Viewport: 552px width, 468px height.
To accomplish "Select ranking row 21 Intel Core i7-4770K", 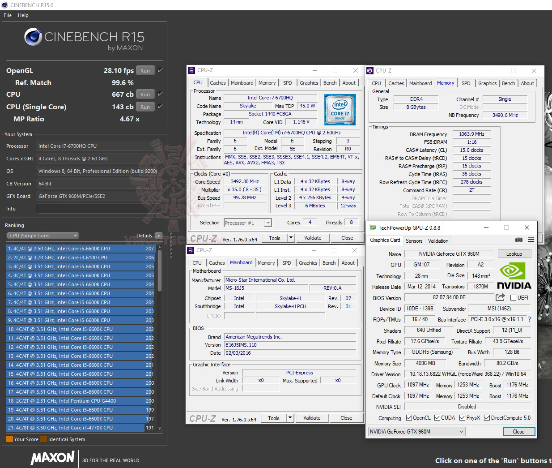I will [x=81, y=428].
